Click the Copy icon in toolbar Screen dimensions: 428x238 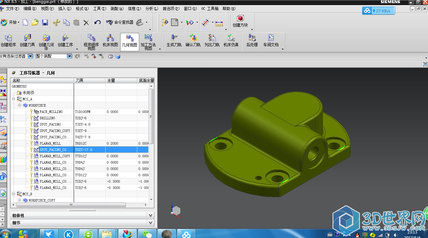[x=66, y=22]
